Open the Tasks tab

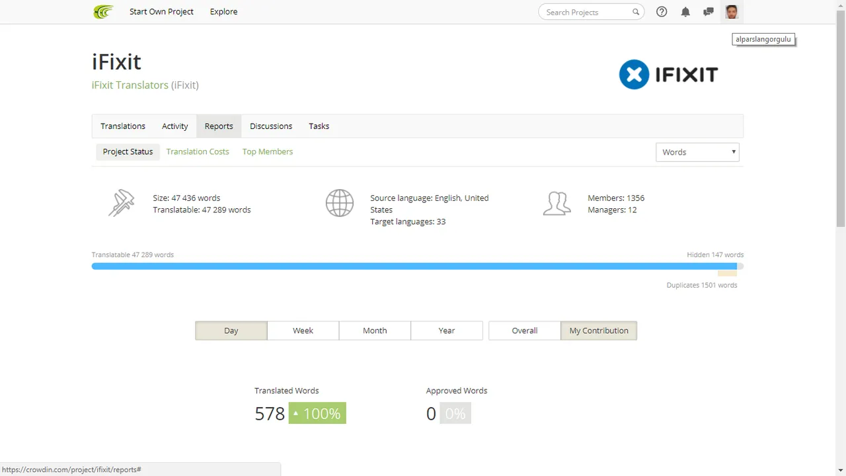pos(319,126)
